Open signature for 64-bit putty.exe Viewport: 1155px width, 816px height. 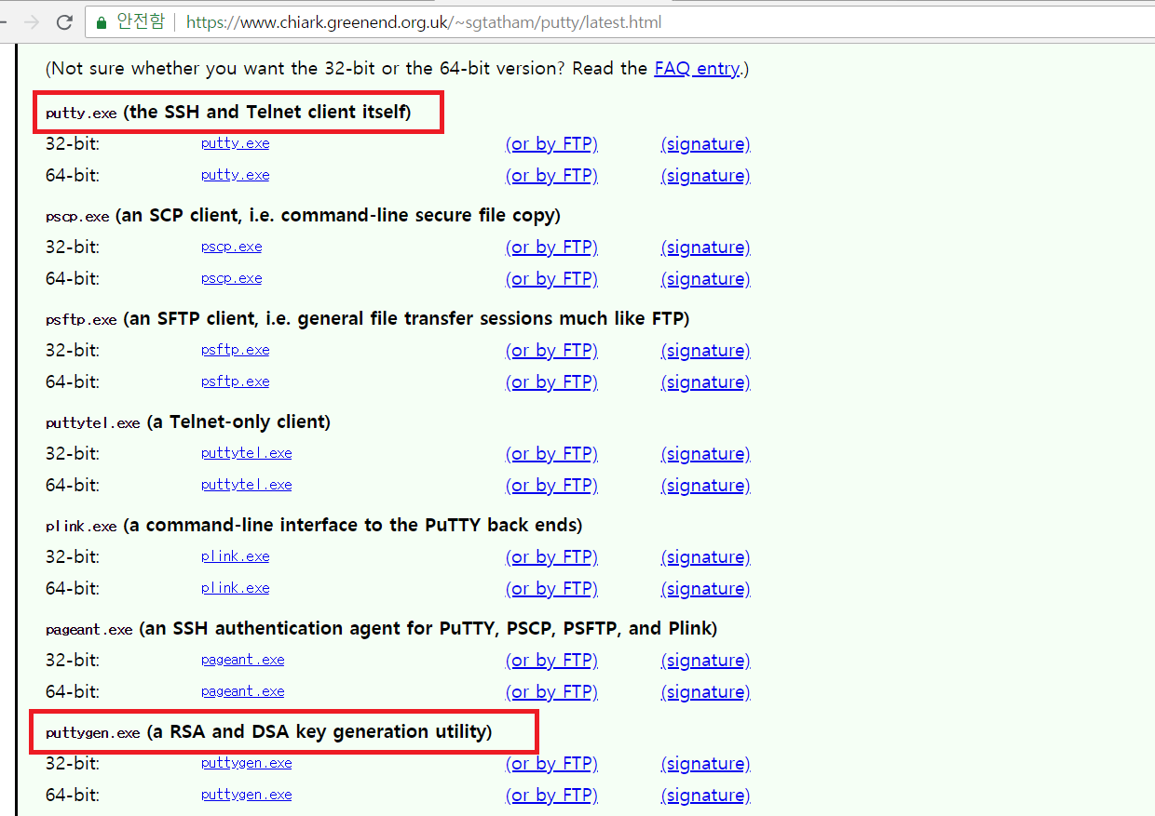click(705, 176)
